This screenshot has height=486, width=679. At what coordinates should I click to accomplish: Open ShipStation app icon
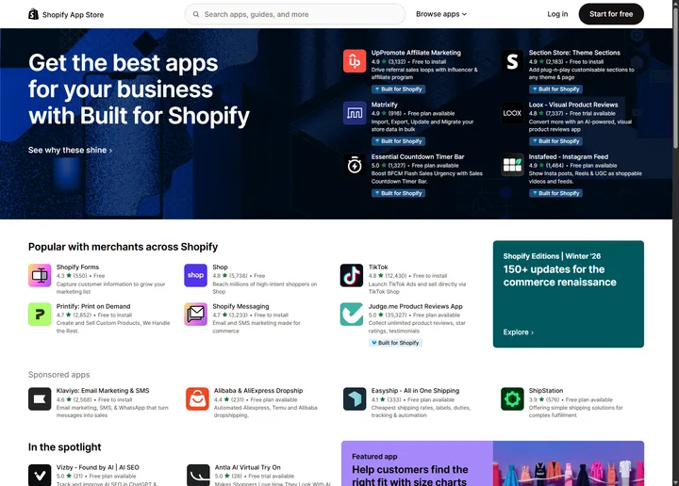click(x=512, y=398)
